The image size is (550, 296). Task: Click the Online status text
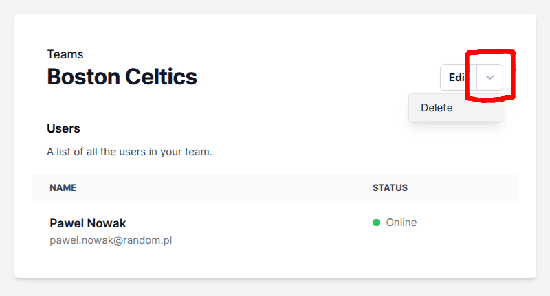click(401, 223)
